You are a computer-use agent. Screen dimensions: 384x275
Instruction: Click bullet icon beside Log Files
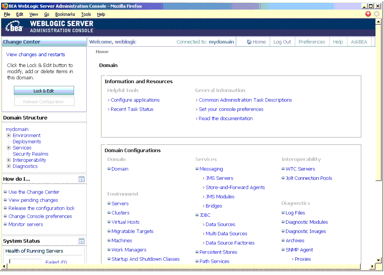pyautogui.click(x=283, y=213)
